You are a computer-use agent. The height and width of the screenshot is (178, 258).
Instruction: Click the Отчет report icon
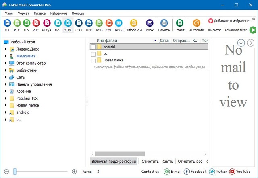point(179,23)
